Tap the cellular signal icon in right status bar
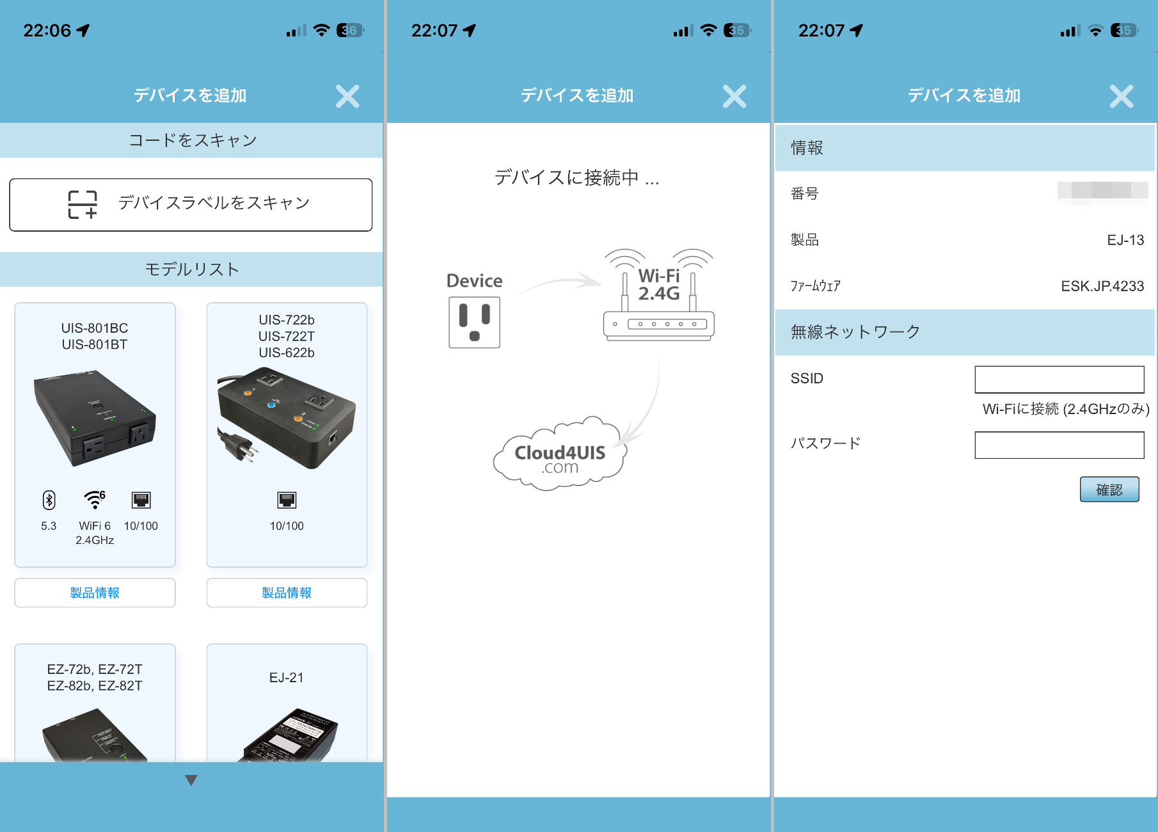1158x832 pixels. coord(1070,30)
